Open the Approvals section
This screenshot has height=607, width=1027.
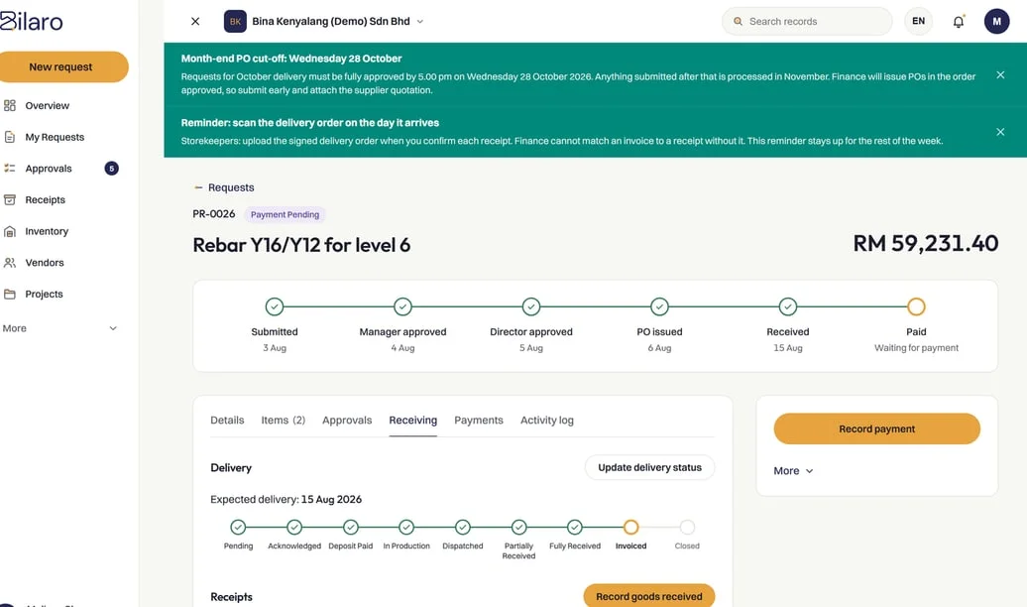49,169
